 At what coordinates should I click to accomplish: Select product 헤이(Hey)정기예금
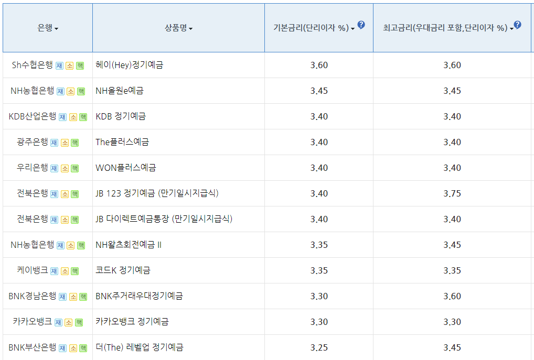pos(130,64)
